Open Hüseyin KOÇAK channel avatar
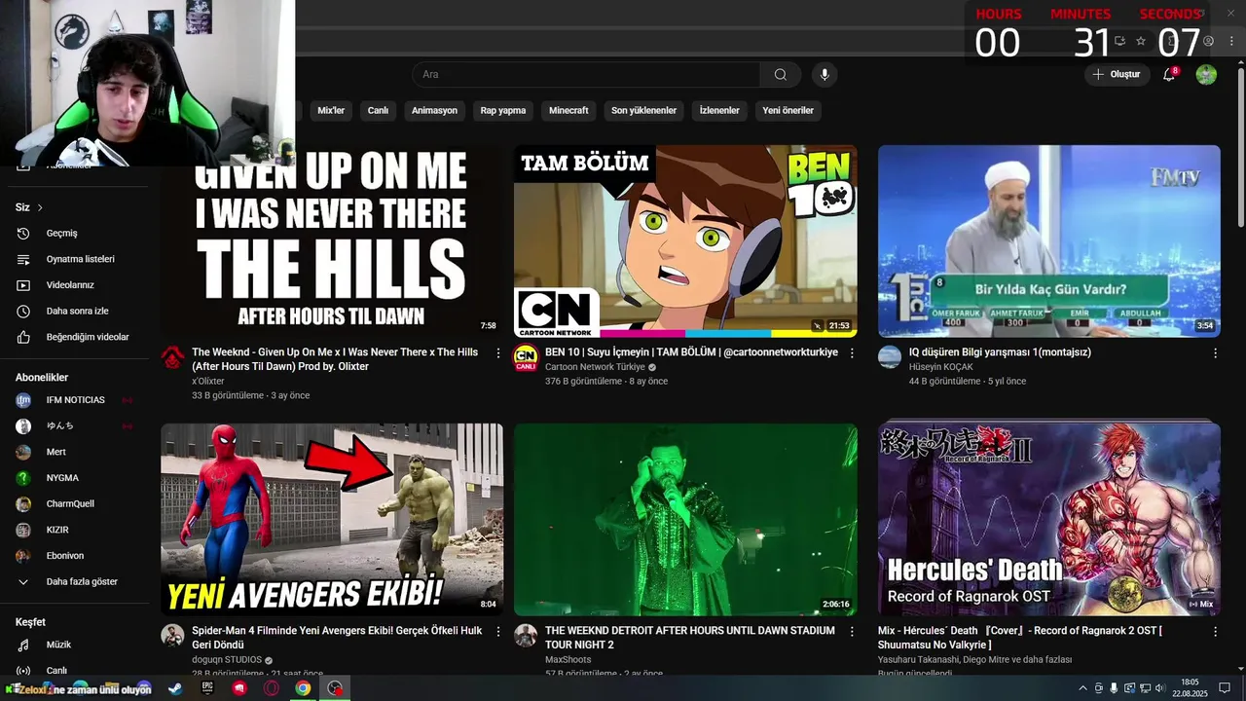Image resolution: width=1246 pixels, height=701 pixels. [x=890, y=356]
